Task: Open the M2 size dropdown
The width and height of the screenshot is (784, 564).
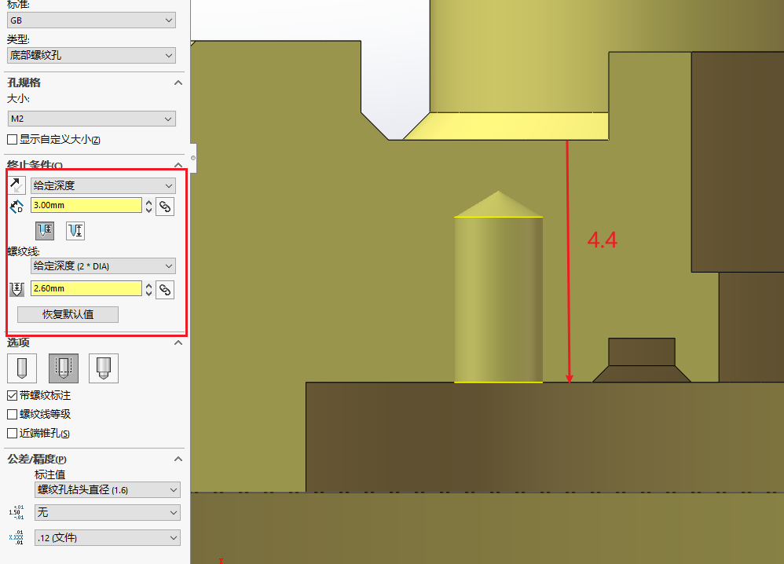Action: 91,119
